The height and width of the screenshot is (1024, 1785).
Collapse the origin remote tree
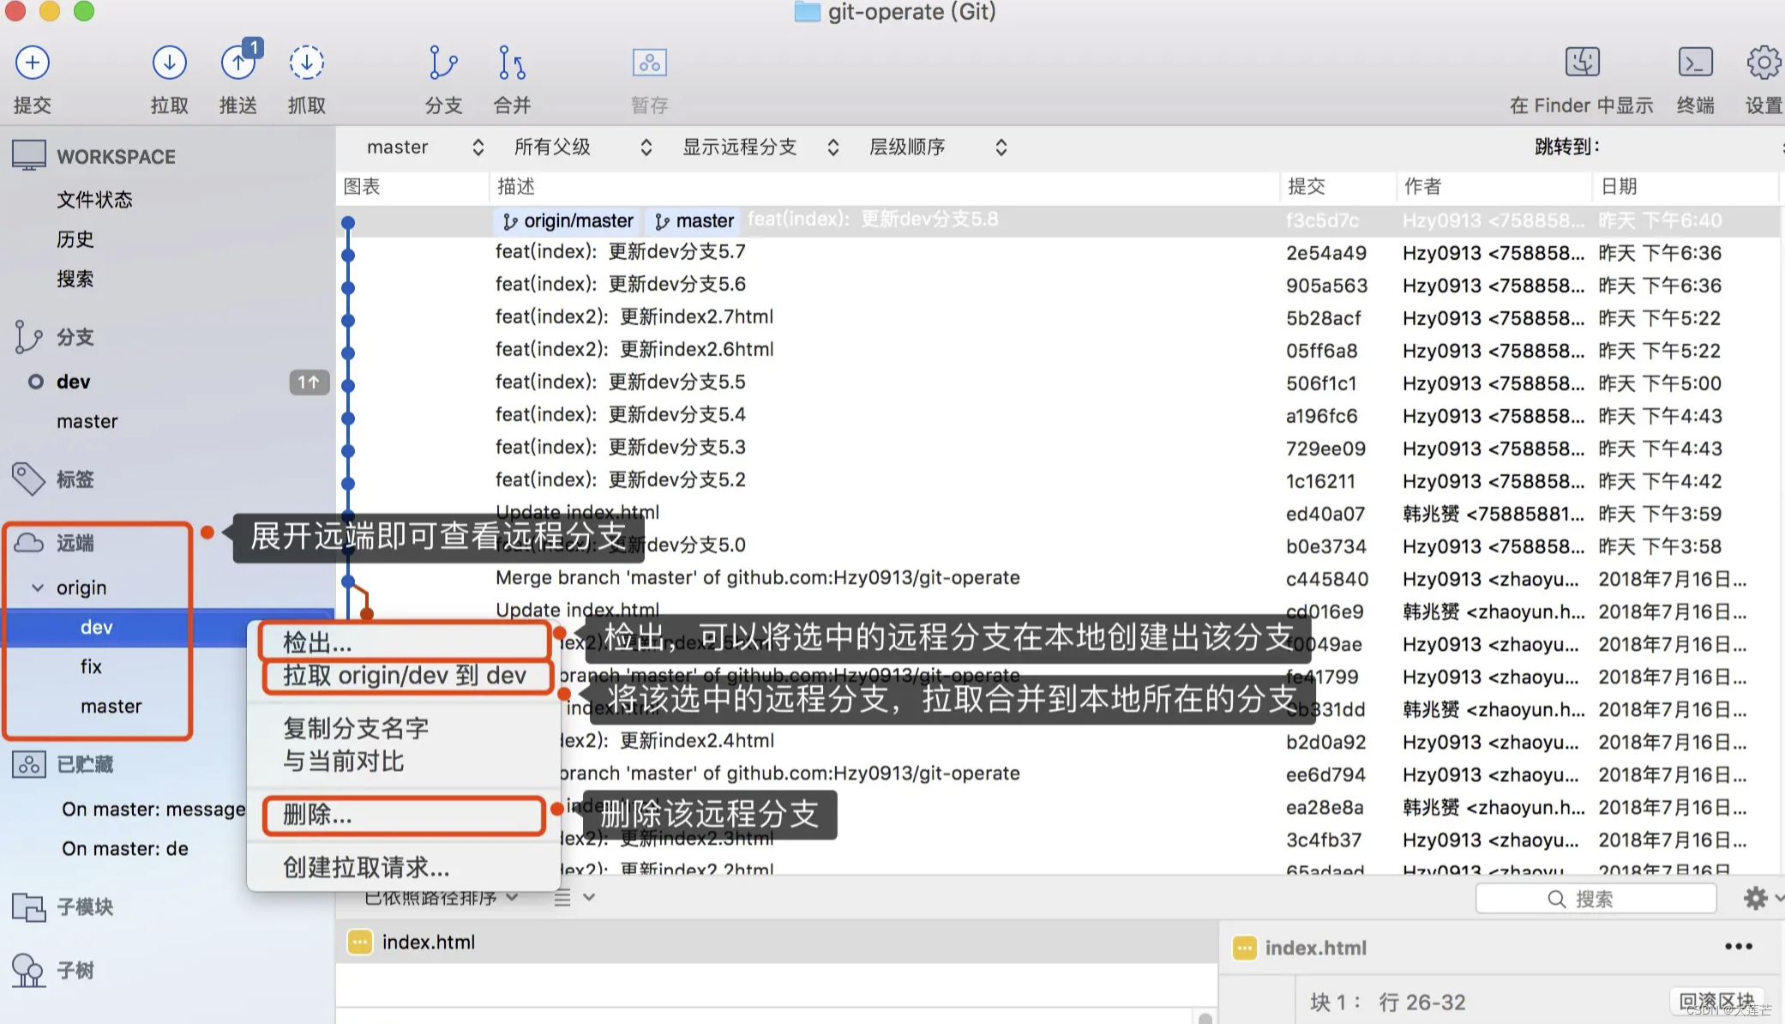(38, 587)
